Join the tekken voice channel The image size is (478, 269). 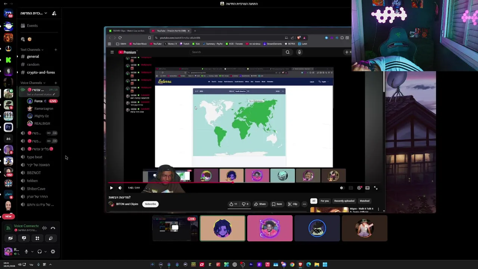pyautogui.click(x=32, y=181)
